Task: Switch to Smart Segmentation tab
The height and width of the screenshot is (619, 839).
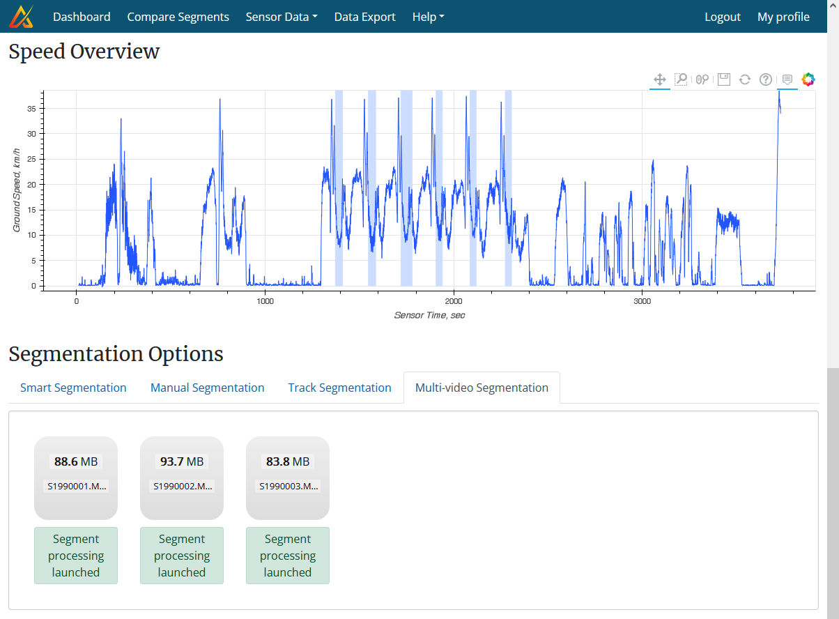Action: tap(73, 388)
